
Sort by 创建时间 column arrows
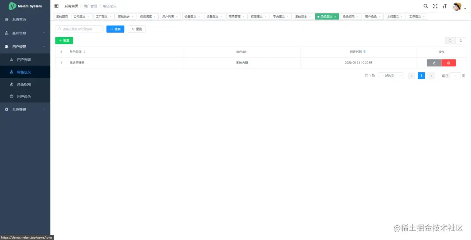point(364,51)
